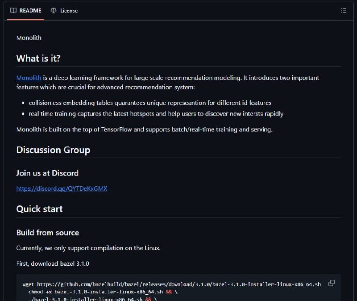Viewport: 357px width, 301px height.
Task: Click the 'collisionless embedding tables' bullet
Action: click(x=150, y=103)
